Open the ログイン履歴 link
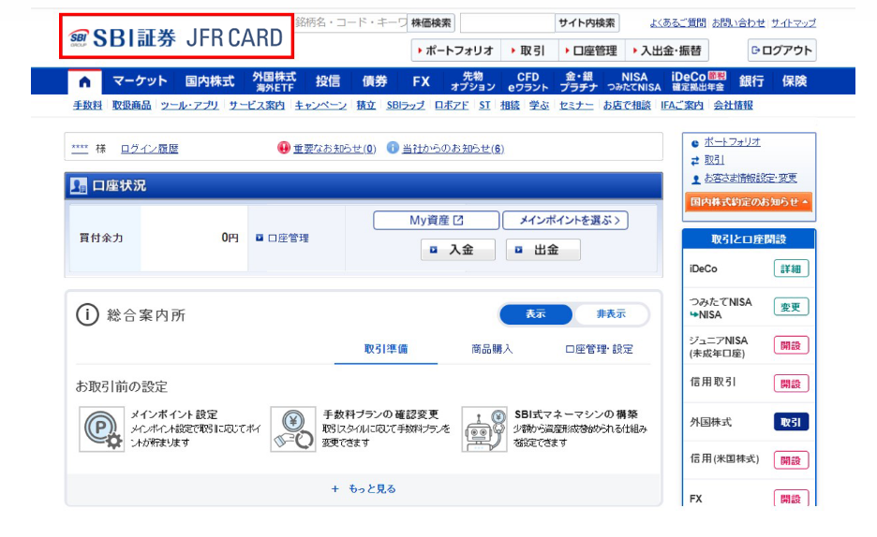877x537 pixels. point(149,149)
